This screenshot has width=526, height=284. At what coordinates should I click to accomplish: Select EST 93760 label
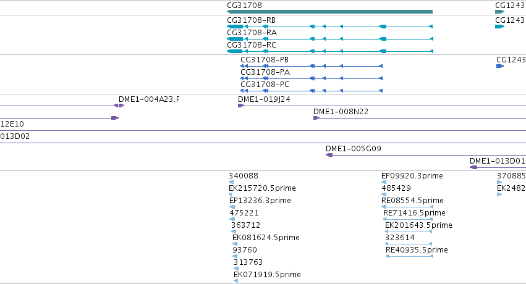(x=245, y=250)
